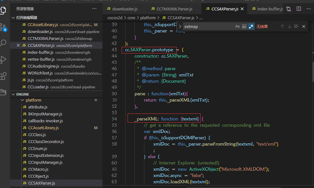
Task: Click the core breadcrumb segment
Action: click(x=131, y=18)
